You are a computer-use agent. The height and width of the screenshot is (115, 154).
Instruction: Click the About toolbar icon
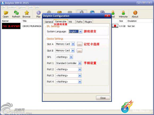tap(135, 13)
